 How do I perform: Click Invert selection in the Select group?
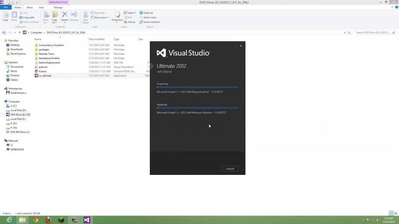(150, 22)
